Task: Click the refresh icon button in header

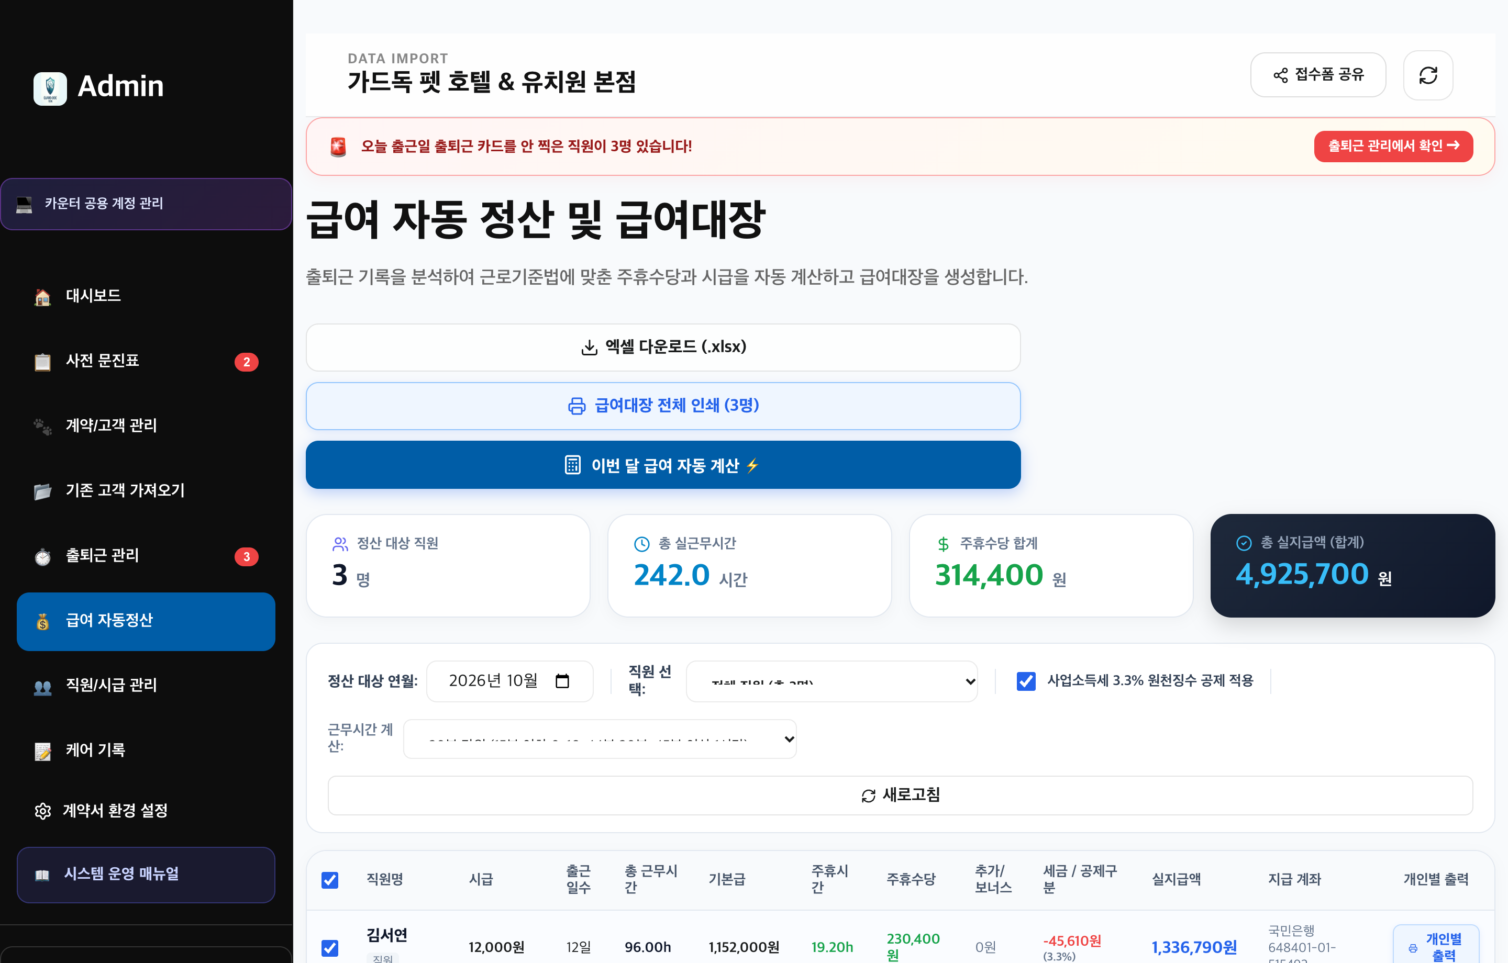Action: (x=1428, y=75)
